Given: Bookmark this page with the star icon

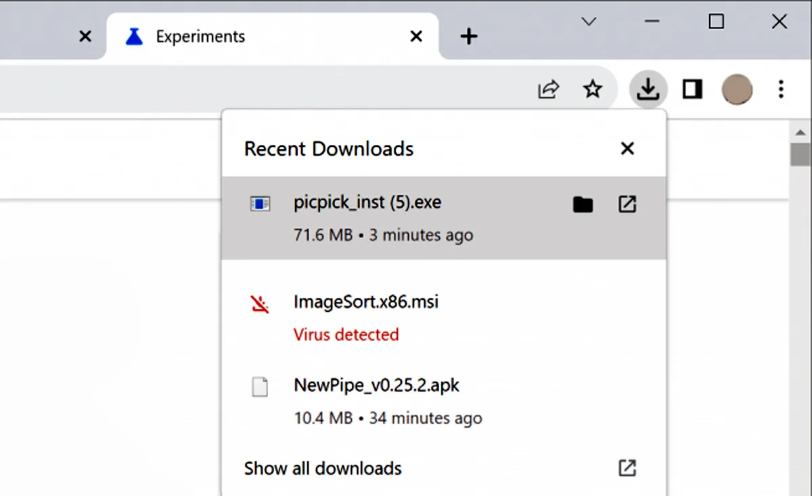Looking at the screenshot, I should tap(593, 89).
